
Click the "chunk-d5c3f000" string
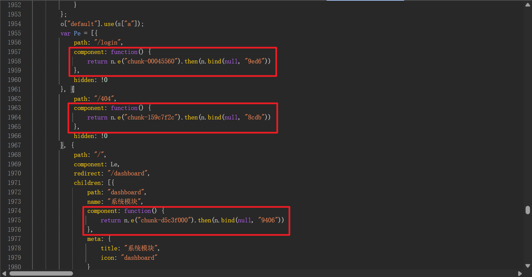pos(164,220)
